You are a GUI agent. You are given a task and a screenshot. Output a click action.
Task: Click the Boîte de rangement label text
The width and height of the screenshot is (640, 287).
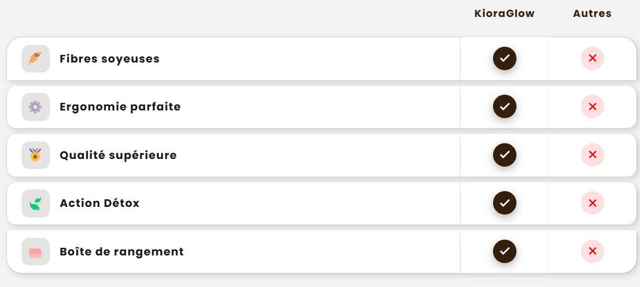(122, 252)
